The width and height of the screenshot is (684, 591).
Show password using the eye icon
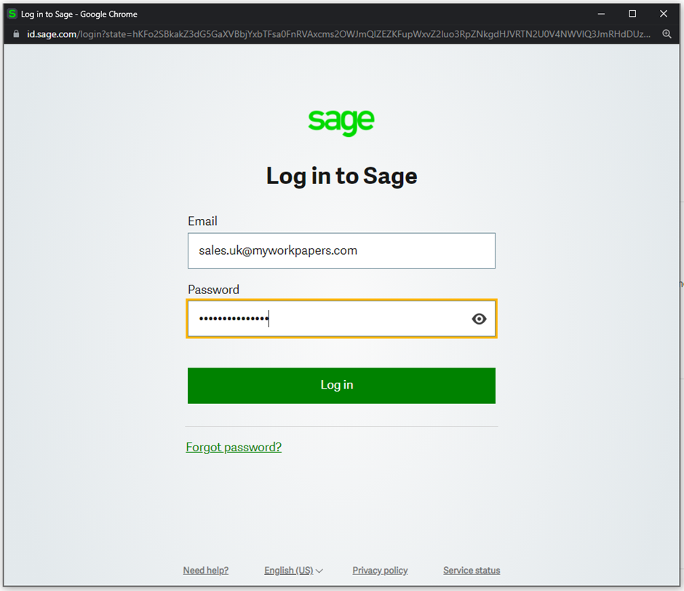[479, 319]
